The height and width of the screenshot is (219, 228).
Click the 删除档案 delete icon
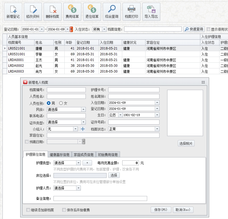coord(52,12)
